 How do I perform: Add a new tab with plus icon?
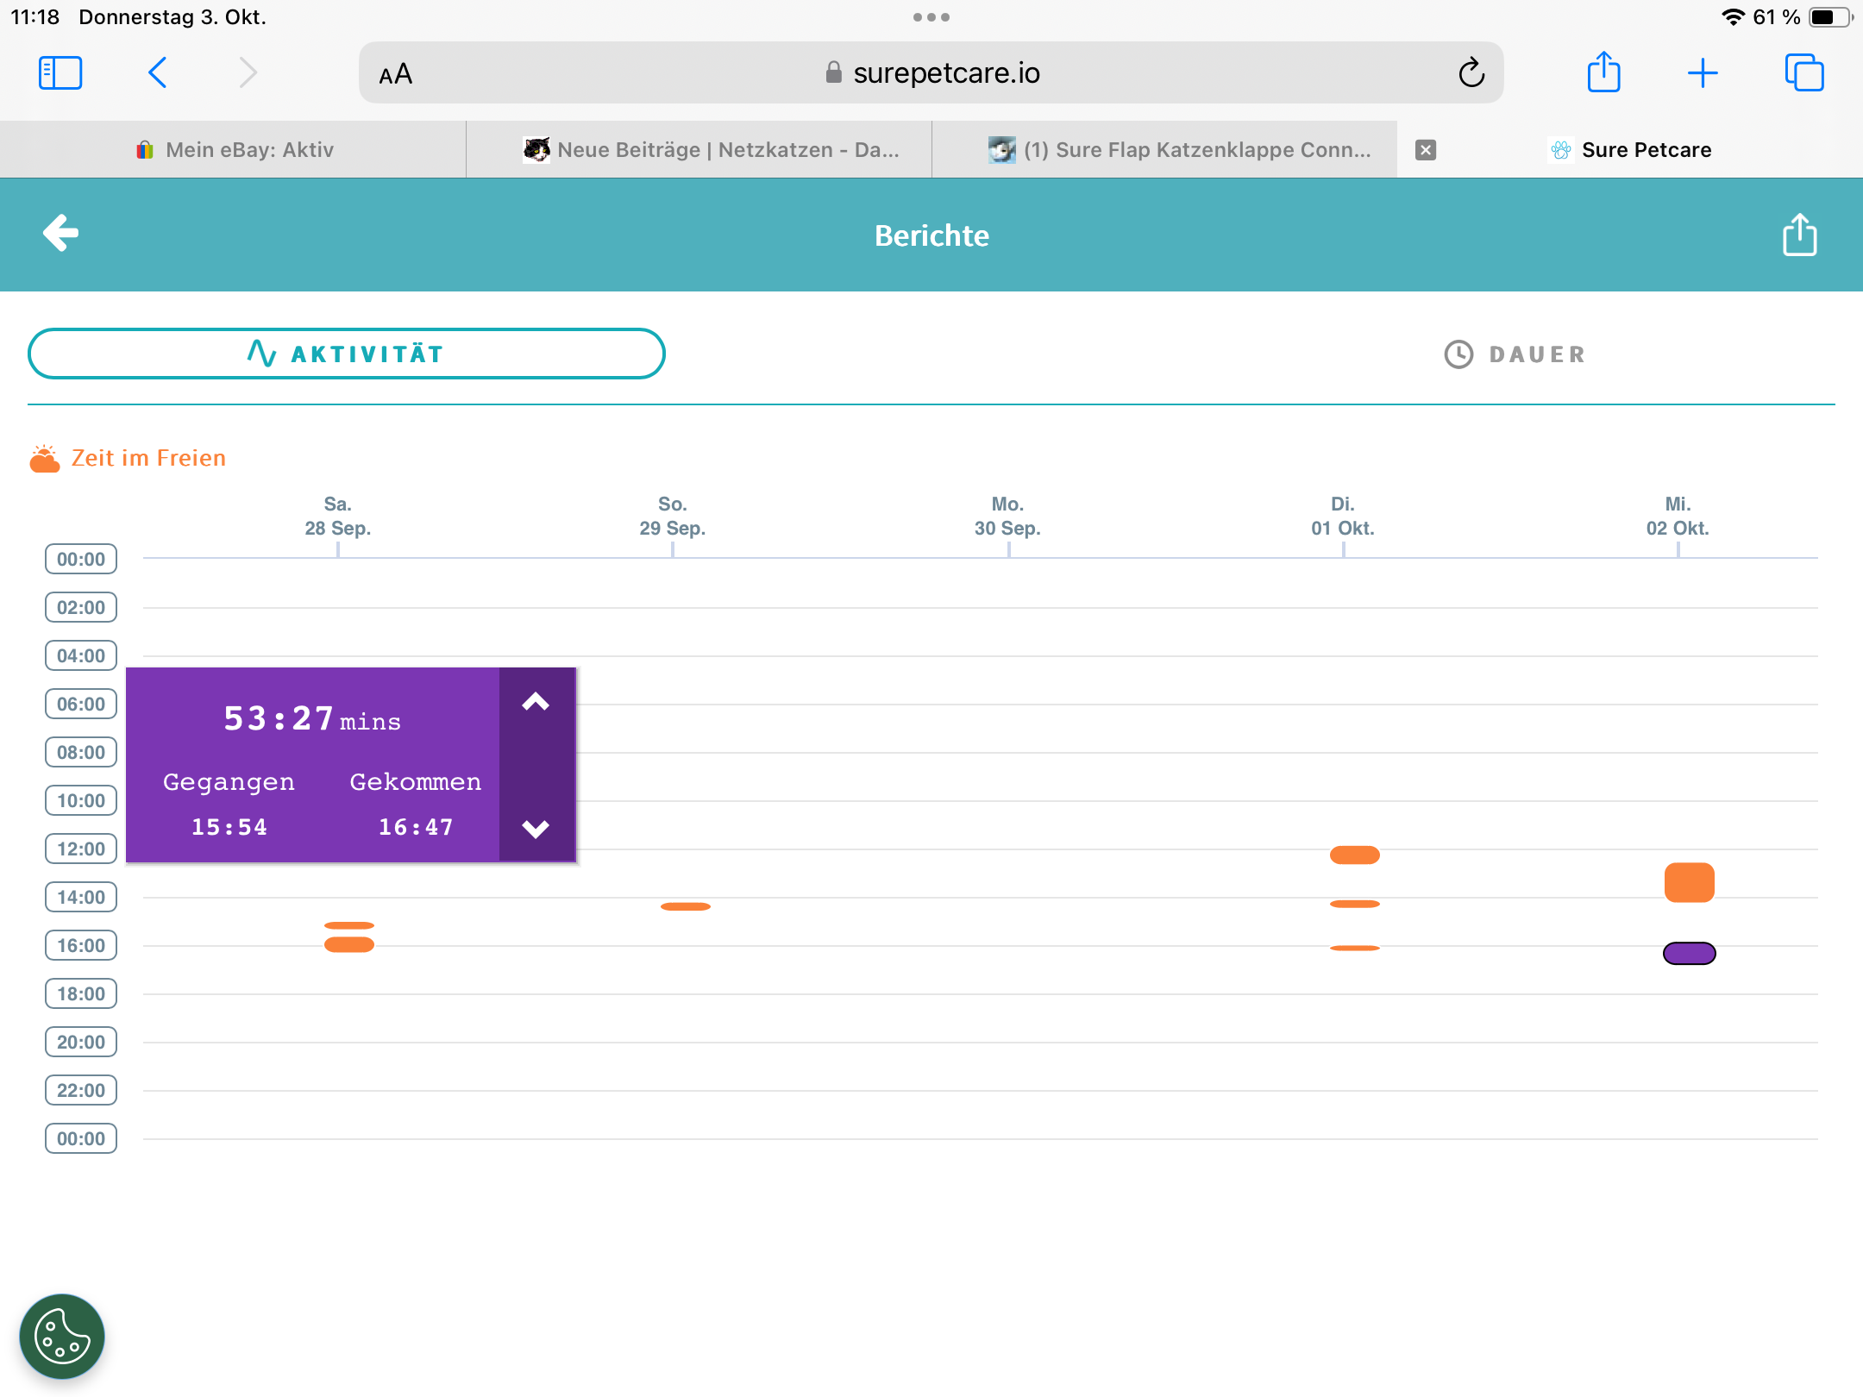[x=1703, y=73]
